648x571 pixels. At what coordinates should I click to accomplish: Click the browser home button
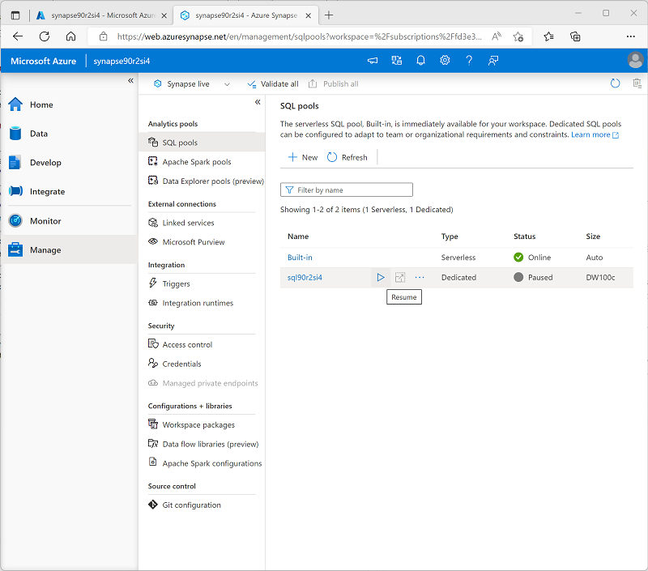pyautogui.click(x=70, y=36)
